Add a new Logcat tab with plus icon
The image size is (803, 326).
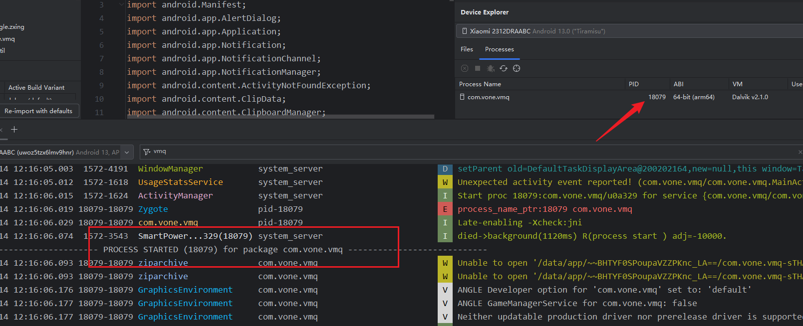[x=14, y=130]
